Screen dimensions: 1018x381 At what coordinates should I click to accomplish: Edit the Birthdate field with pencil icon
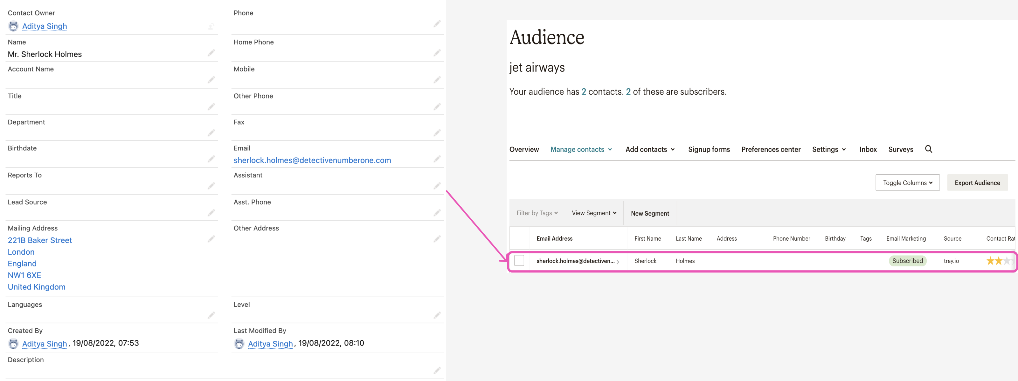coord(211,159)
